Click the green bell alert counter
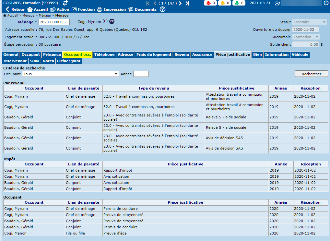Viewport: 330px width, 241px height. pyautogui.click(x=238, y=3)
